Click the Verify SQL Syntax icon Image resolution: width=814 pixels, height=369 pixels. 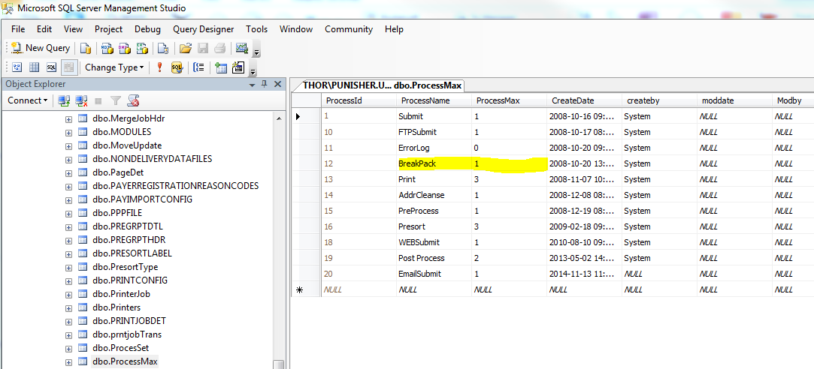coord(177,67)
